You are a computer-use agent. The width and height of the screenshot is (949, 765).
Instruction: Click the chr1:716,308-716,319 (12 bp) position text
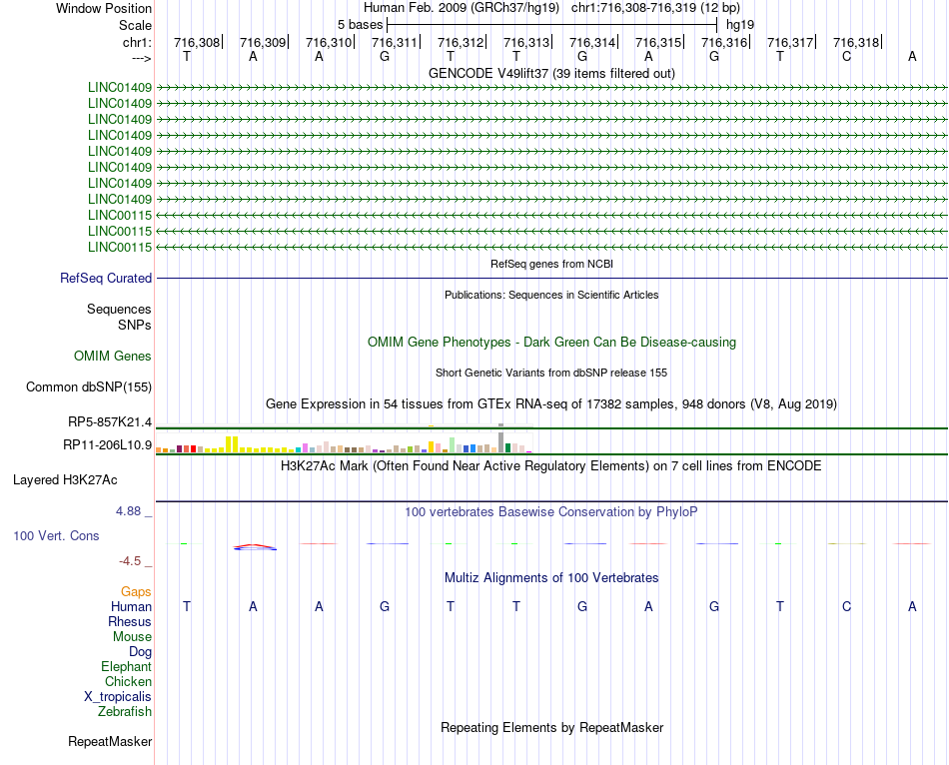tap(655, 8)
